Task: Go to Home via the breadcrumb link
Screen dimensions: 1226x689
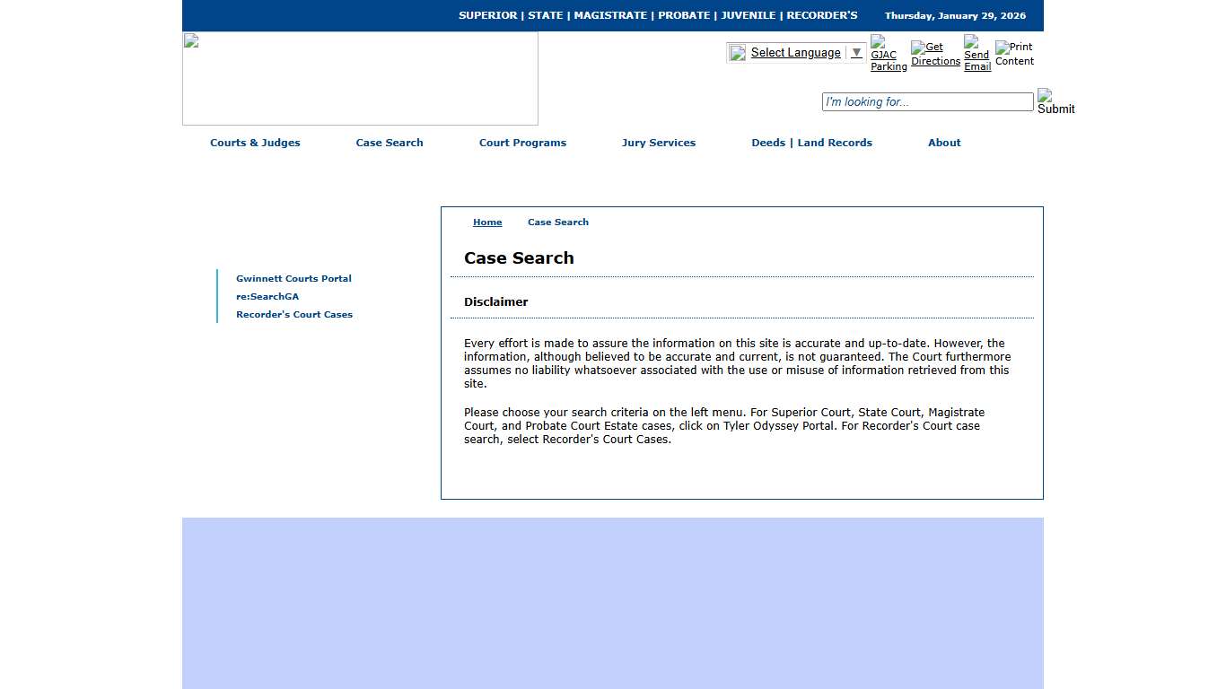Action: (x=487, y=222)
